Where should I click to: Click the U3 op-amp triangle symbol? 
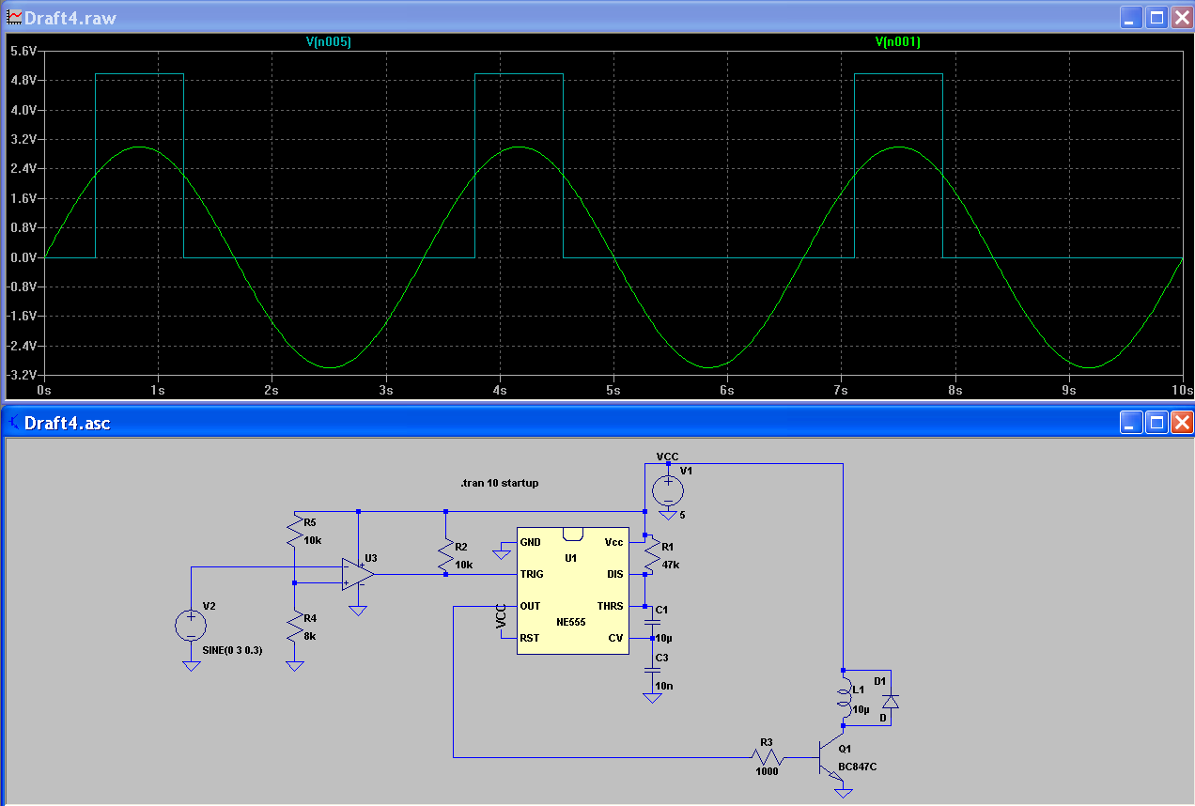[x=358, y=573]
